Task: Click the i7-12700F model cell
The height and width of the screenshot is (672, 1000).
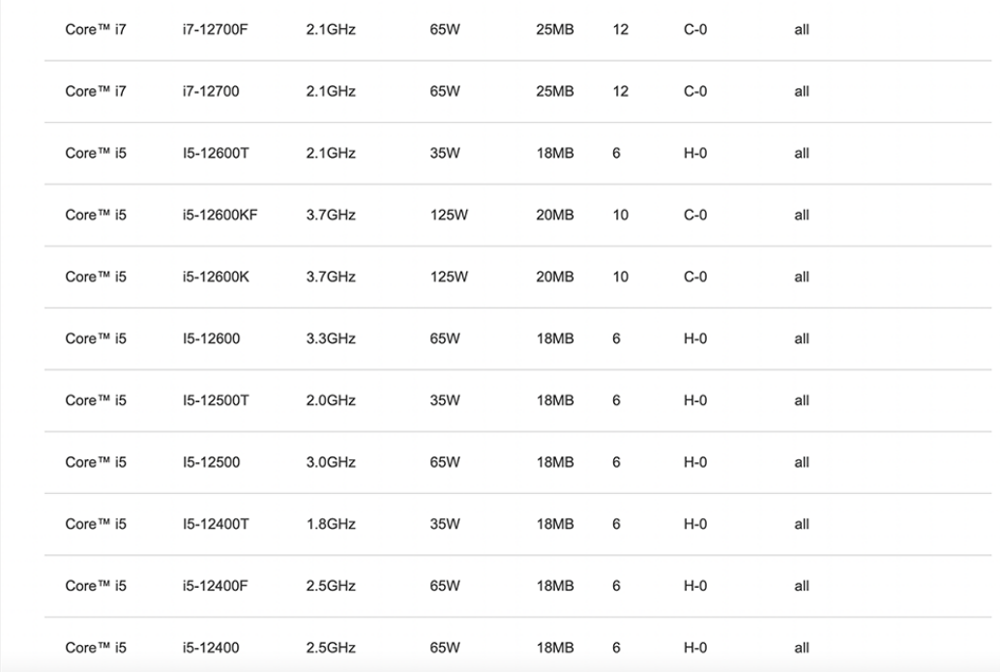Action: (217, 30)
